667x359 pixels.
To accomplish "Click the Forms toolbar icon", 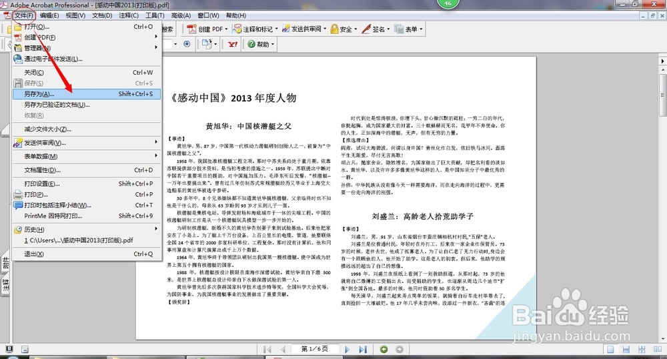I will [399, 29].
